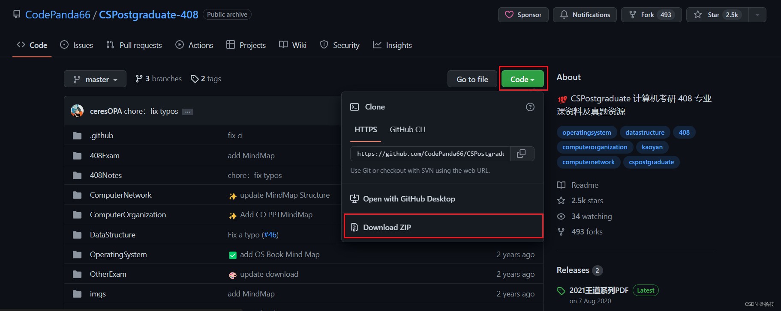
Task: Open the Actions tab
Action: point(194,45)
